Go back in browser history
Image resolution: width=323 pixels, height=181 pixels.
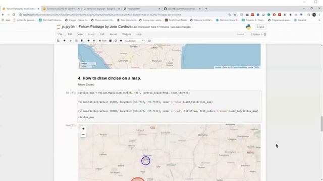[x=3, y=15]
